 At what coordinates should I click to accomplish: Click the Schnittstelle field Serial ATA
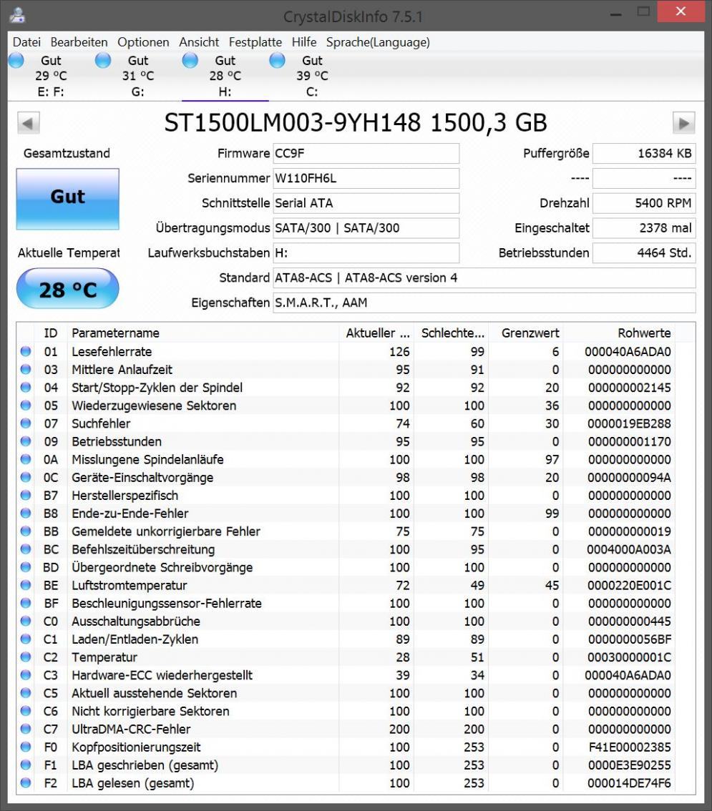coord(366,203)
